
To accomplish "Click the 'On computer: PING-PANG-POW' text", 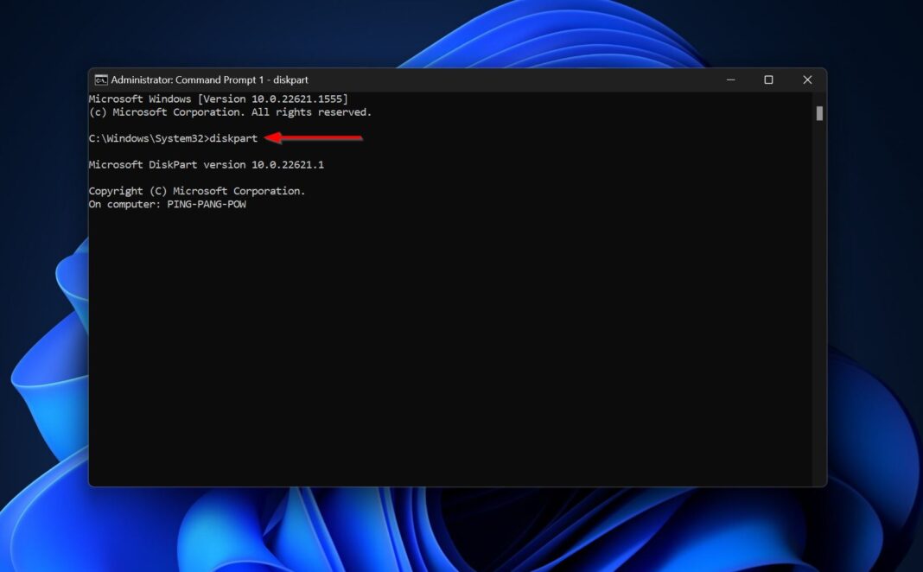I will coord(167,204).
